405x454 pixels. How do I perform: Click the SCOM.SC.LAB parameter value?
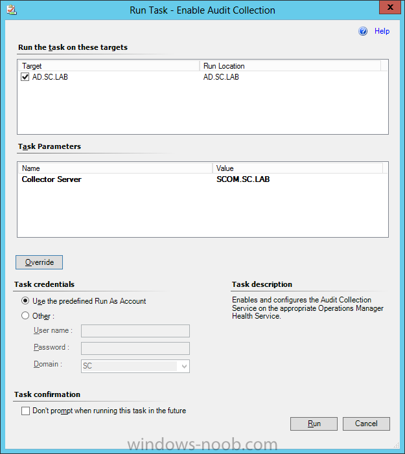pos(243,179)
